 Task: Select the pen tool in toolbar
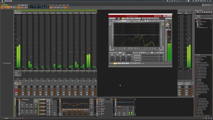pos(56,8)
